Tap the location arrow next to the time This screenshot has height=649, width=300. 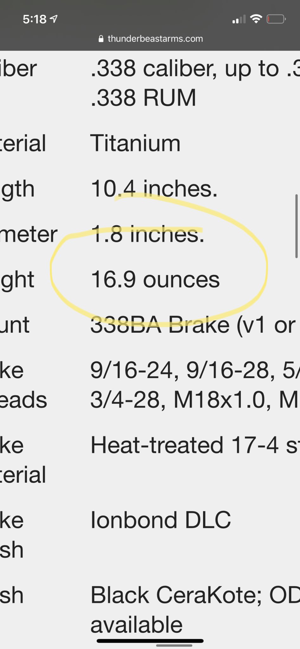tap(54, 19)
